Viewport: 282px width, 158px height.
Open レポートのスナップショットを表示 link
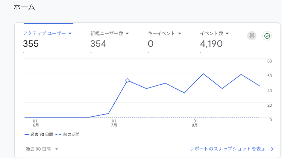pos(228,149)
